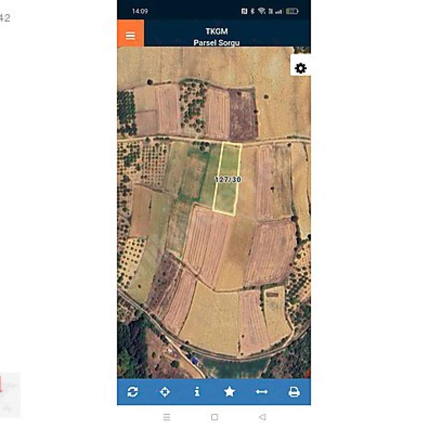Click the 127/30 parcel label
The image size is (429, 429).
click(228, 179)
